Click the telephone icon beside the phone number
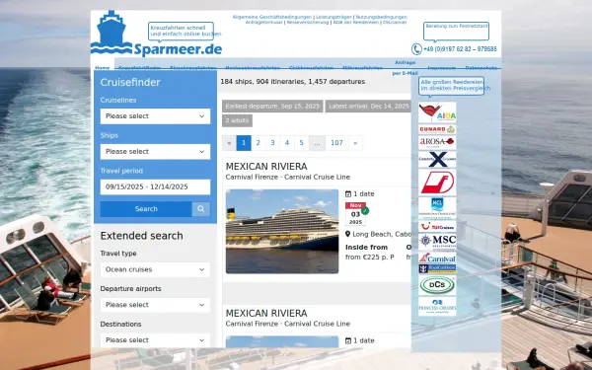 click(416, 49)
